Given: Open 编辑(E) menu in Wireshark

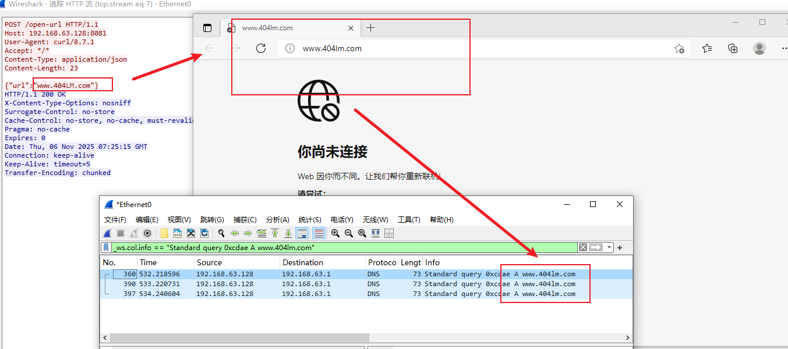Looking at the screenshot, I should [147, 219].
